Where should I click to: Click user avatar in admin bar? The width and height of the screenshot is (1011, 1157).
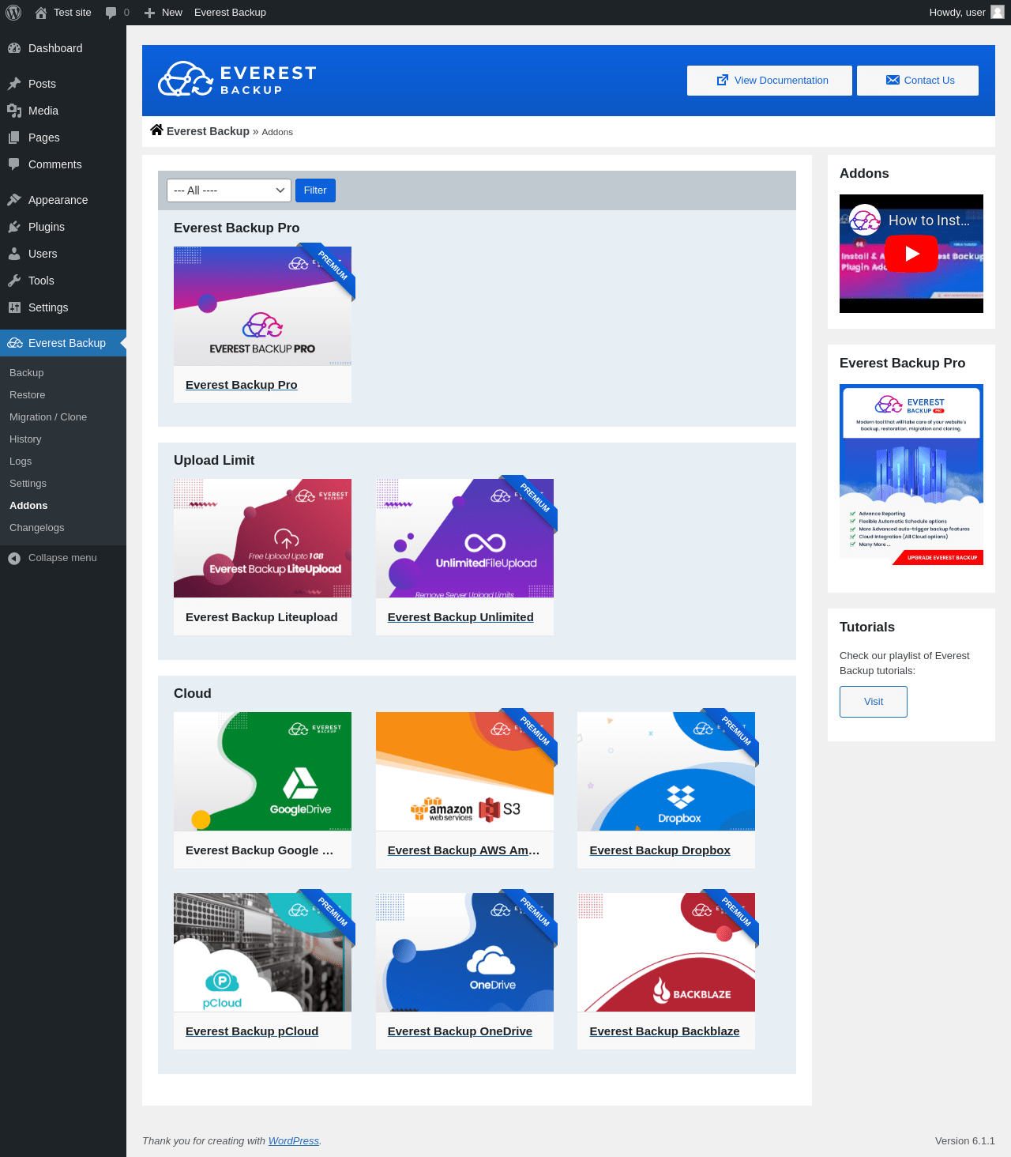(998, 12)
